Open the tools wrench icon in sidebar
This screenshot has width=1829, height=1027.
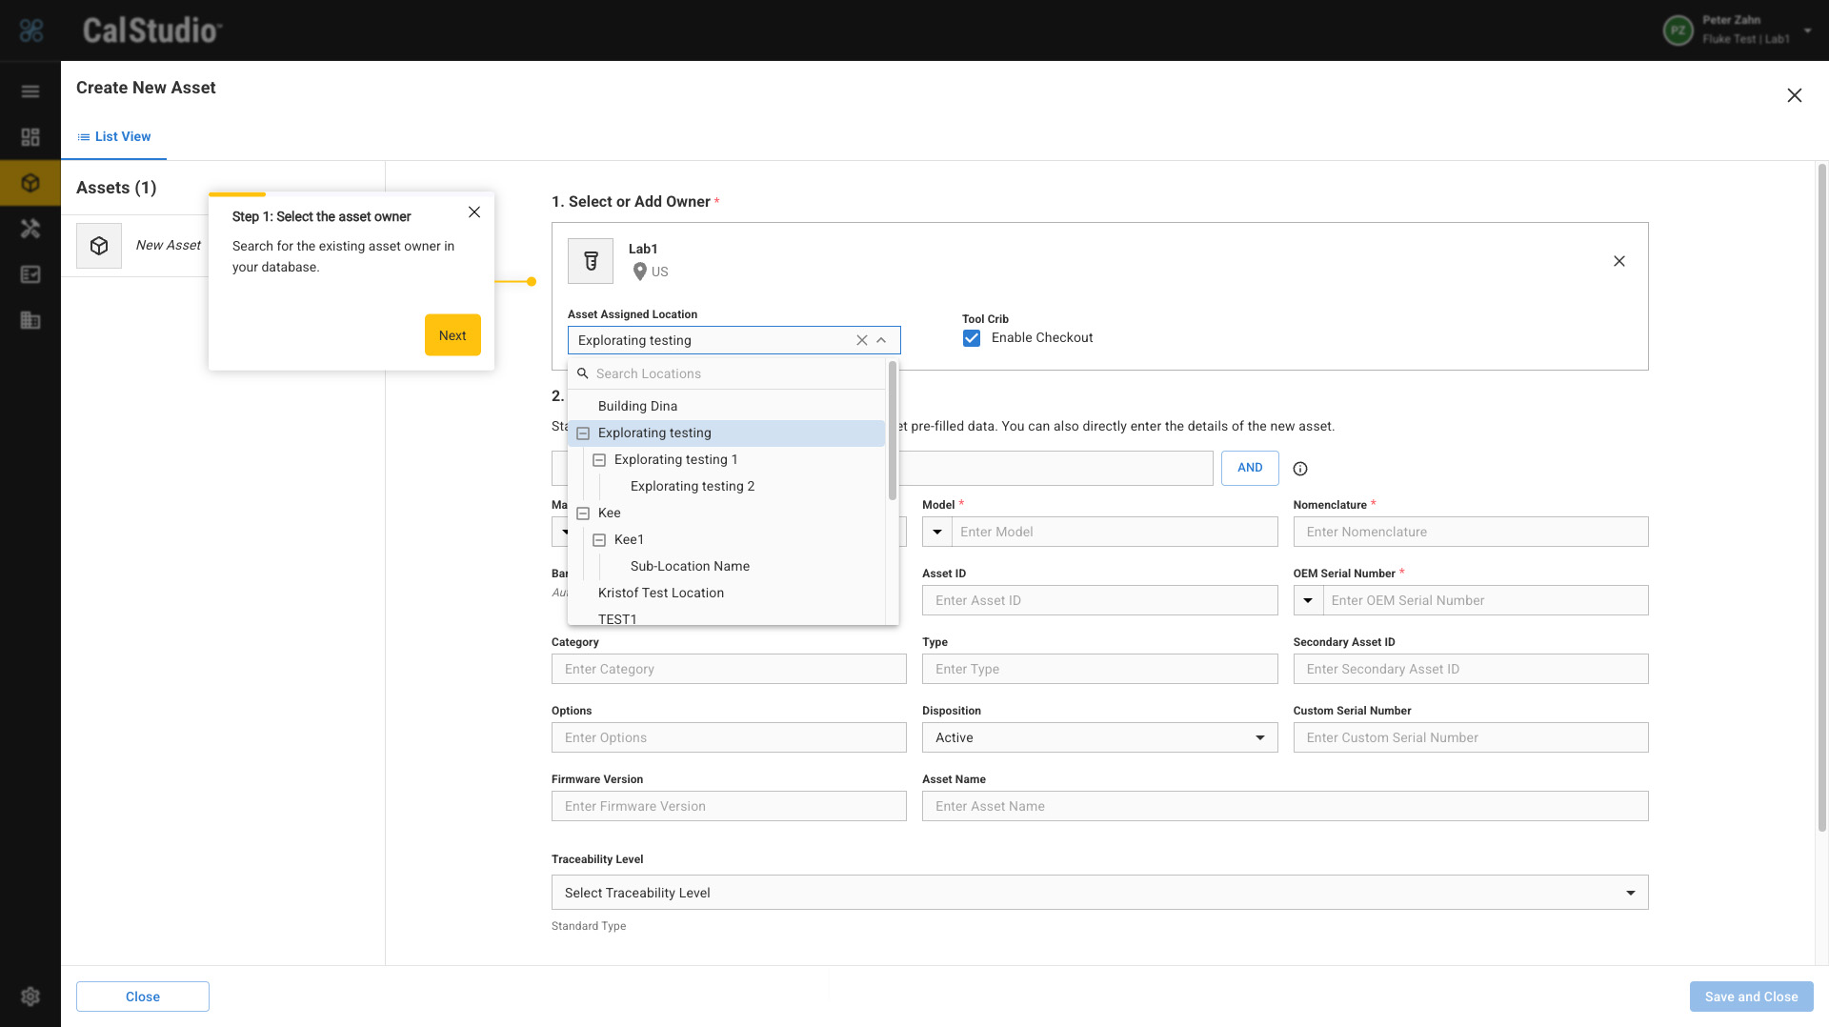(x=30, y=229)
